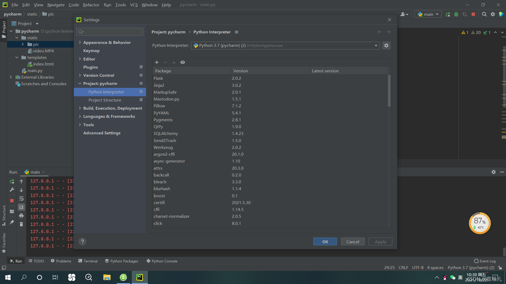Image resolution: width=506 pixels, height=284 pixels.
Task: Open the Python Console tab
Action: click(x=162, y=261)
